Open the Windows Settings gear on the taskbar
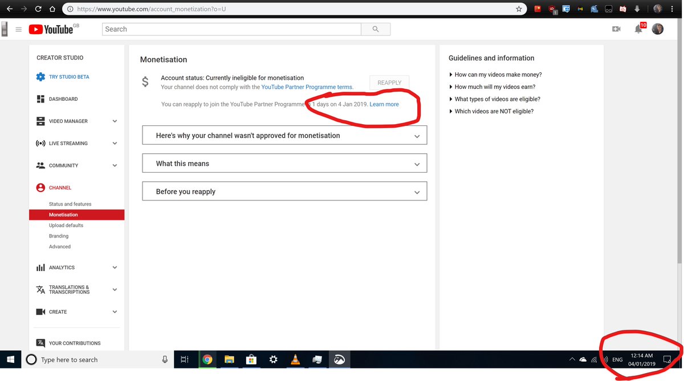The image size is (684, 381). pyautogui.click(x=273, y=359)
